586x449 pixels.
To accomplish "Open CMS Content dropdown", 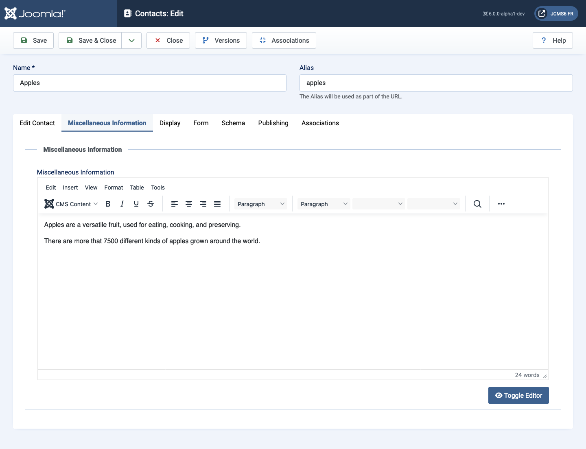I will [71, 204].
